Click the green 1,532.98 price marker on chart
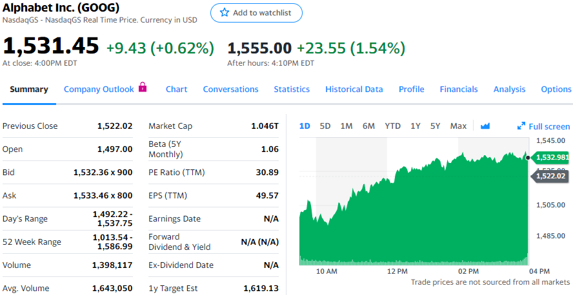Viewport: 573px width, 295px height. point(552,157)
